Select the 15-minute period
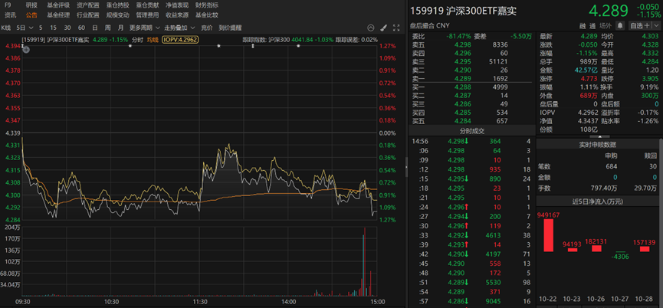 click(54, 28)
